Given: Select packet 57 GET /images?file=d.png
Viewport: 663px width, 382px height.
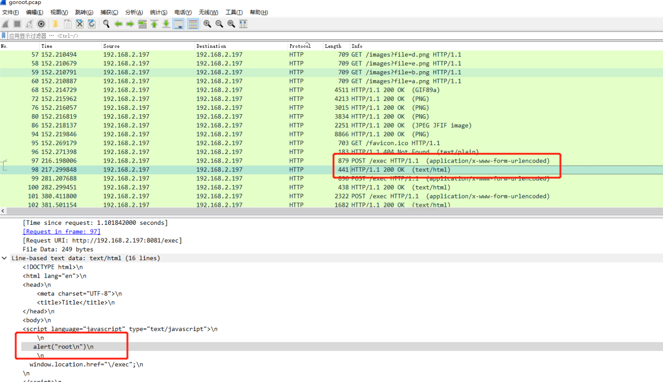Looking at the screenshot, I should click(x=331, y=55).
